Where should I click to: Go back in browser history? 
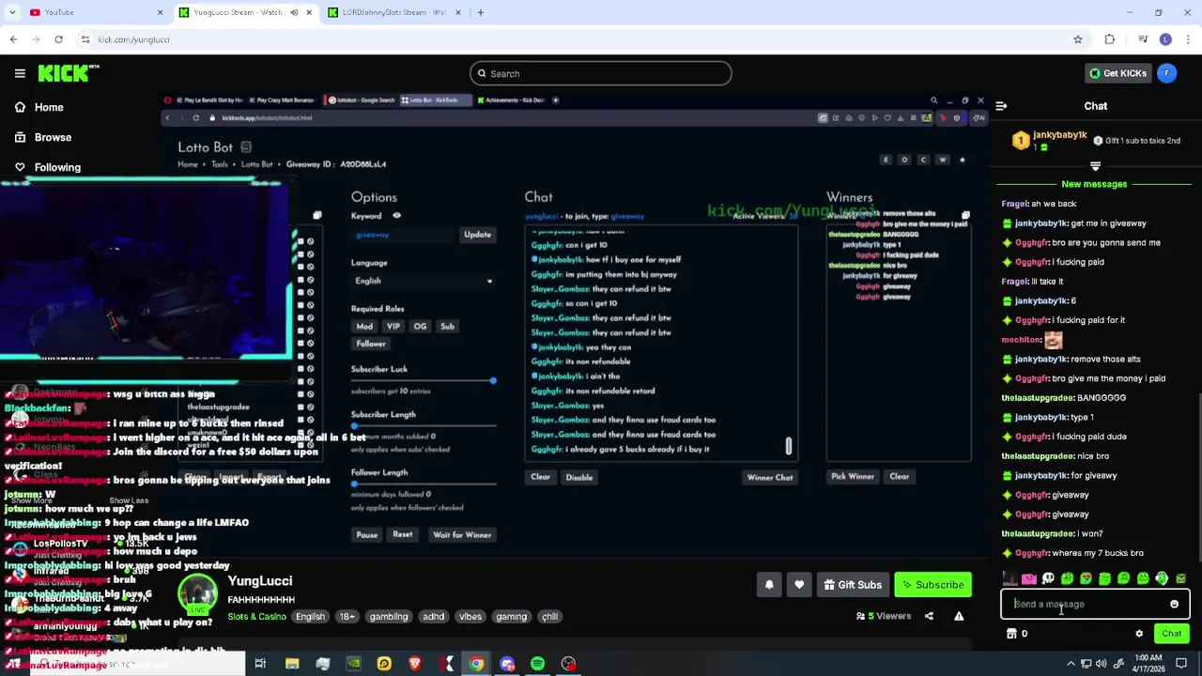pos(13,39)
